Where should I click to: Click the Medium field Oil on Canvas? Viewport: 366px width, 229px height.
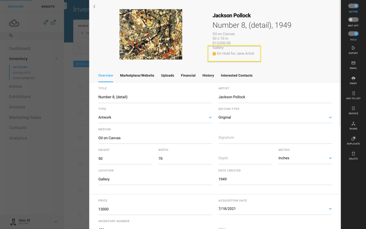pos(155,138)
